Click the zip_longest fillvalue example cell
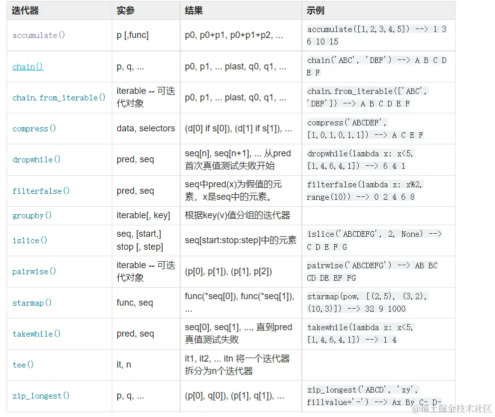 coord(379,396)
